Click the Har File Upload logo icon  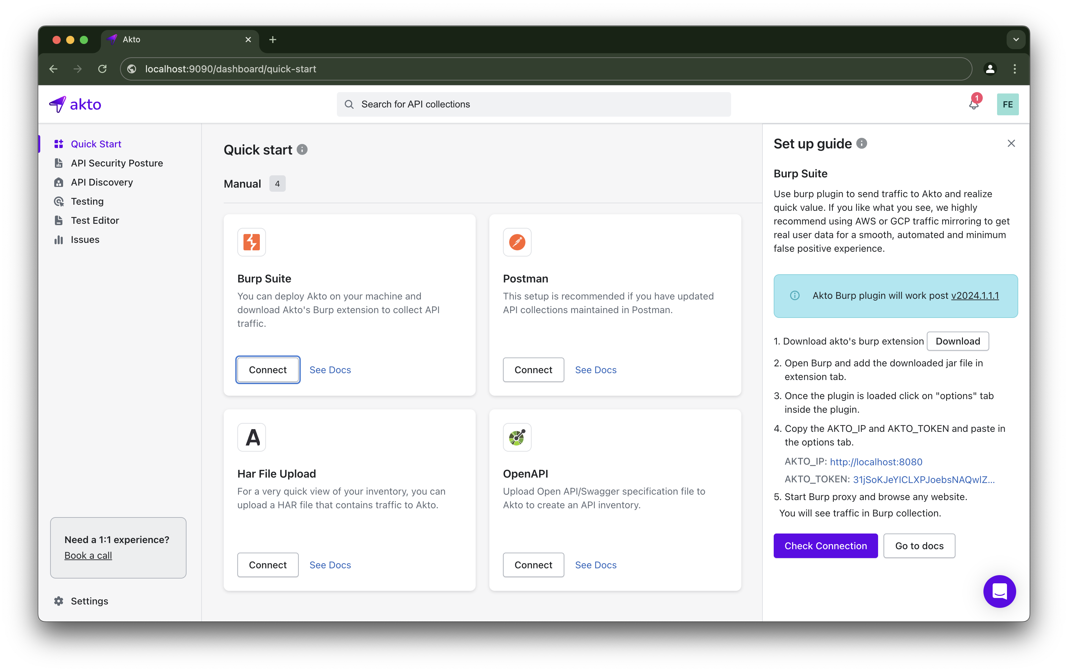pyautogui.click(x=251, y=437)
